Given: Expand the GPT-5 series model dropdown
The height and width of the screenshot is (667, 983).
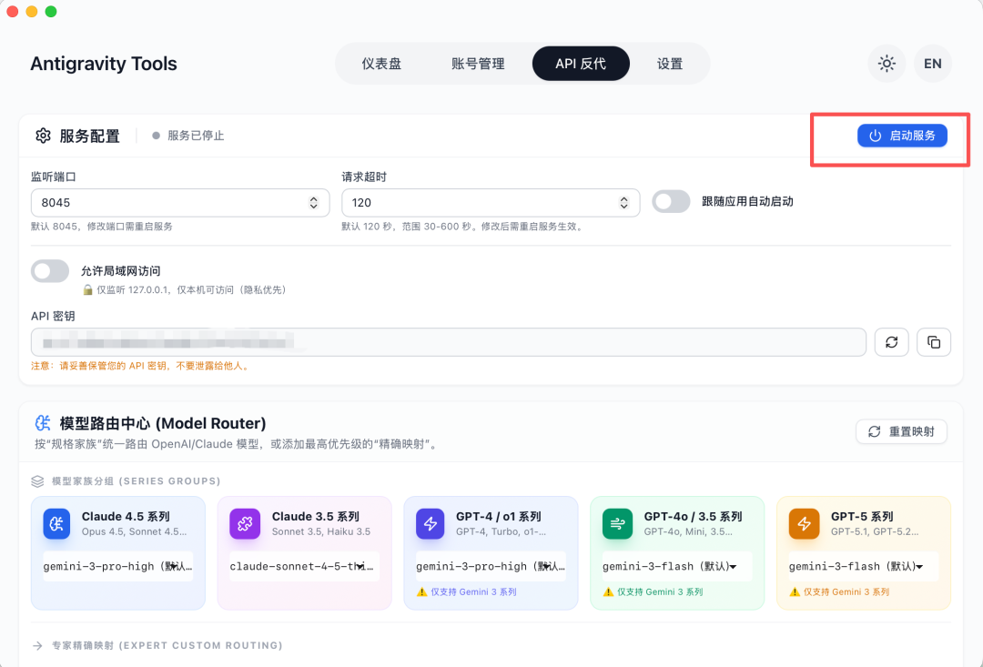Looking at the screenshot, I should pos(863,566).
